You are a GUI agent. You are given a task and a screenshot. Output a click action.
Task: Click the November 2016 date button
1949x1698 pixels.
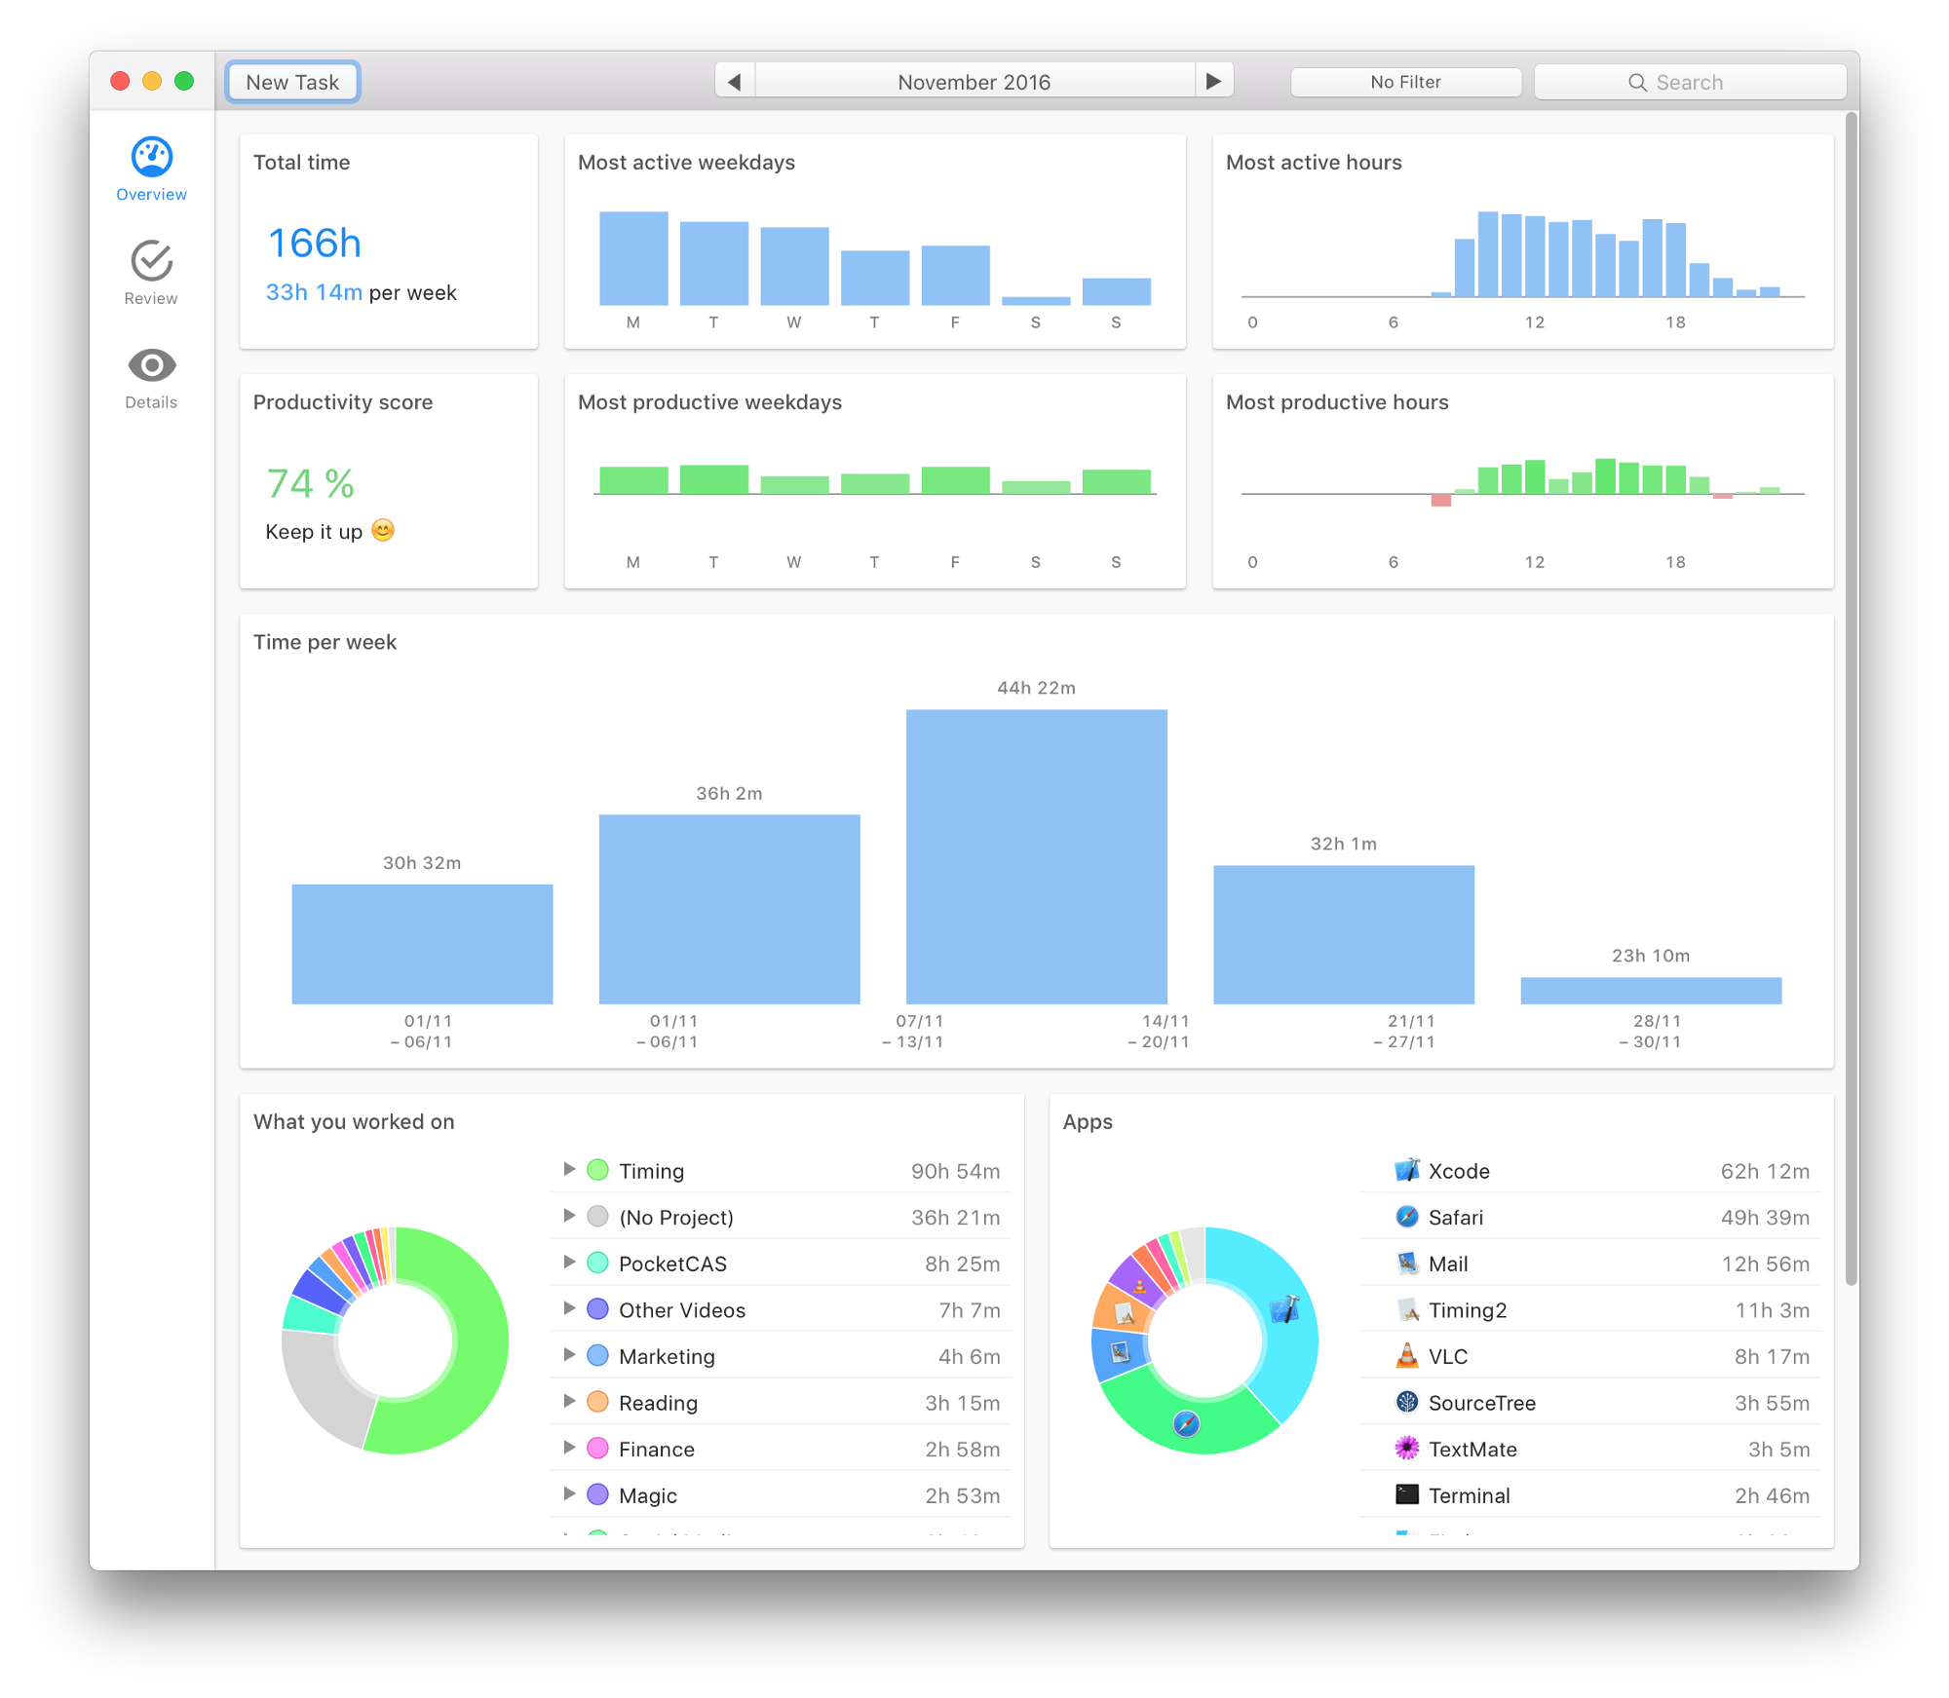click(x=974, y=82)
